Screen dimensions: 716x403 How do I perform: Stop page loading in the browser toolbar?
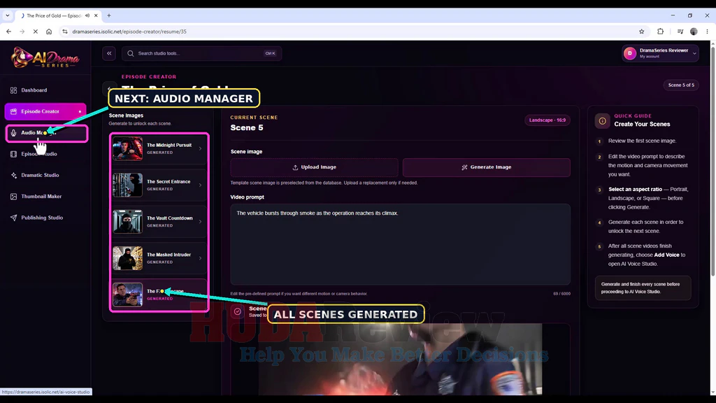pos(36,31)
